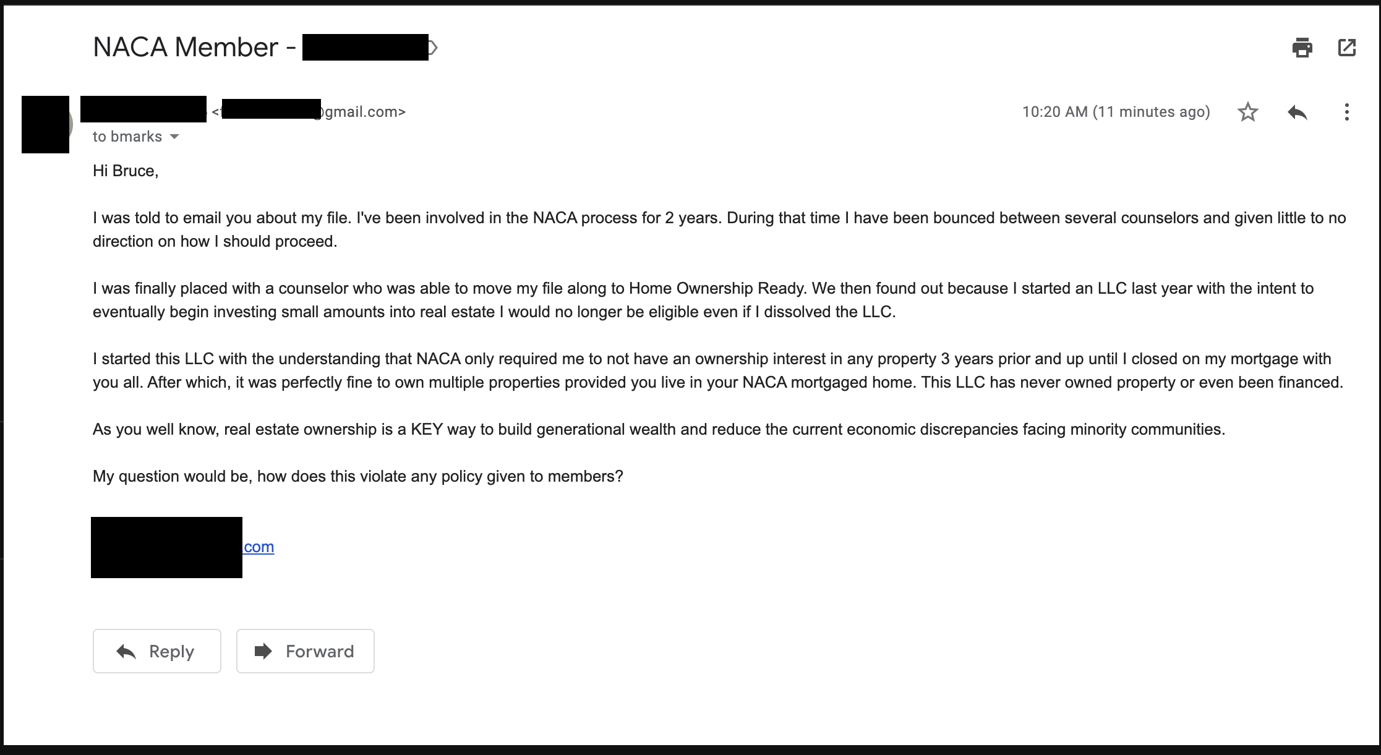Click the sender's profile avatar
Image resolution: width=1381 pixels, height=755 pixels.
tap(46, 124)
